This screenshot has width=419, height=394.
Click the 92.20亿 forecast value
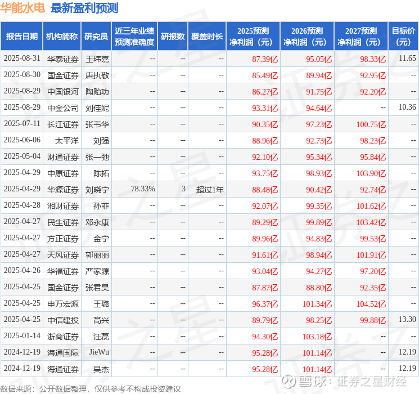(x=373, y=92)
